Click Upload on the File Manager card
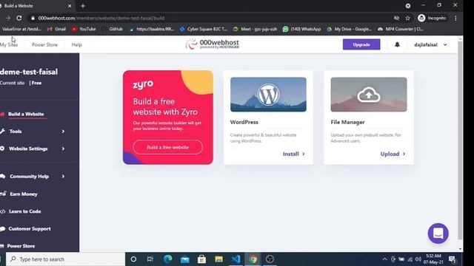This screenshot has height=266, width=474. tap(393, 154)
